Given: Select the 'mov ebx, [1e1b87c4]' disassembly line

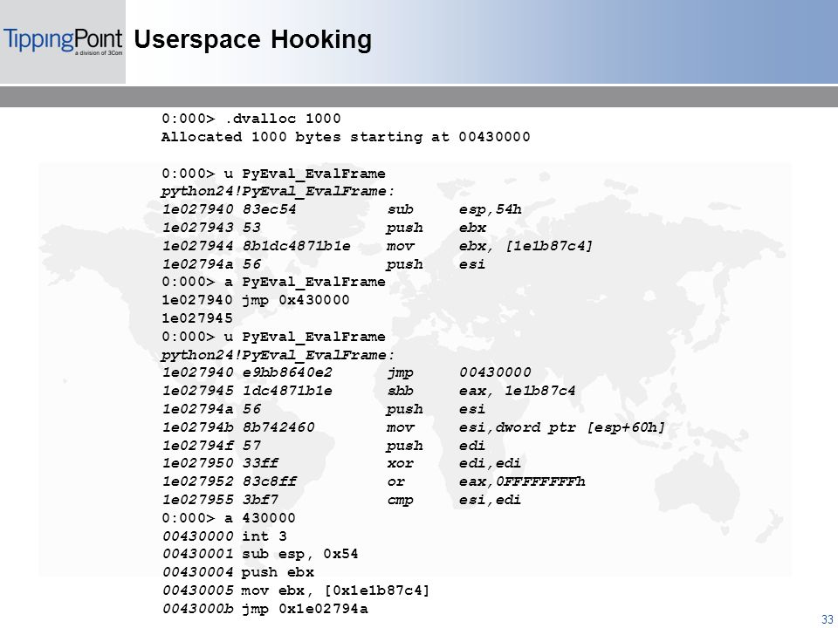Looking at the screenshot, I should point(377,246).
